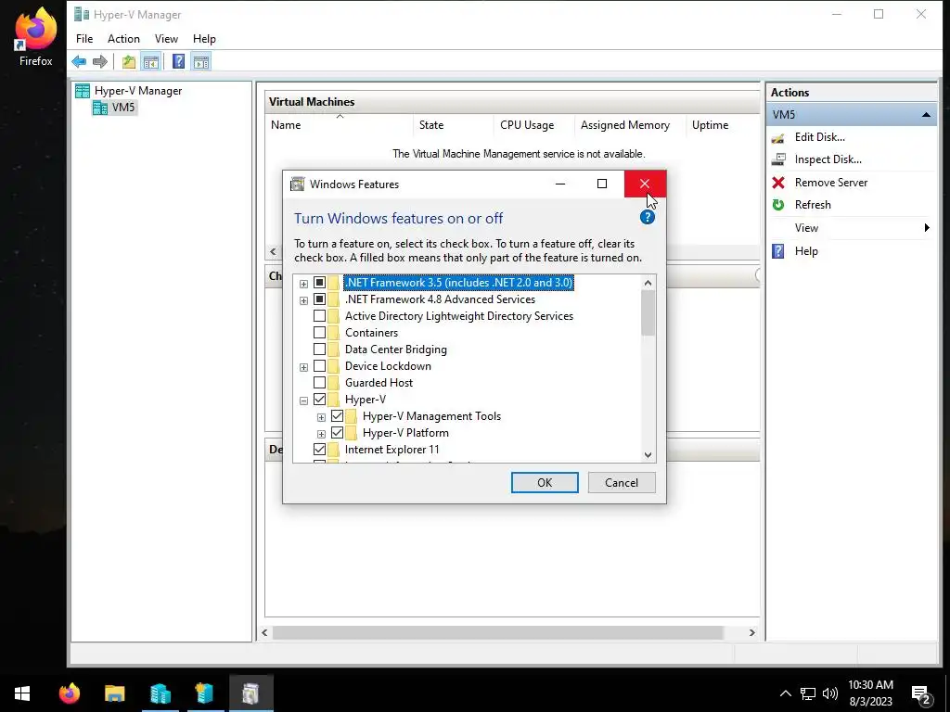This screenshot has width=950, height=712.
Task: Expand the .NET Framework 3.5 node
Action: tap(303, 284)
